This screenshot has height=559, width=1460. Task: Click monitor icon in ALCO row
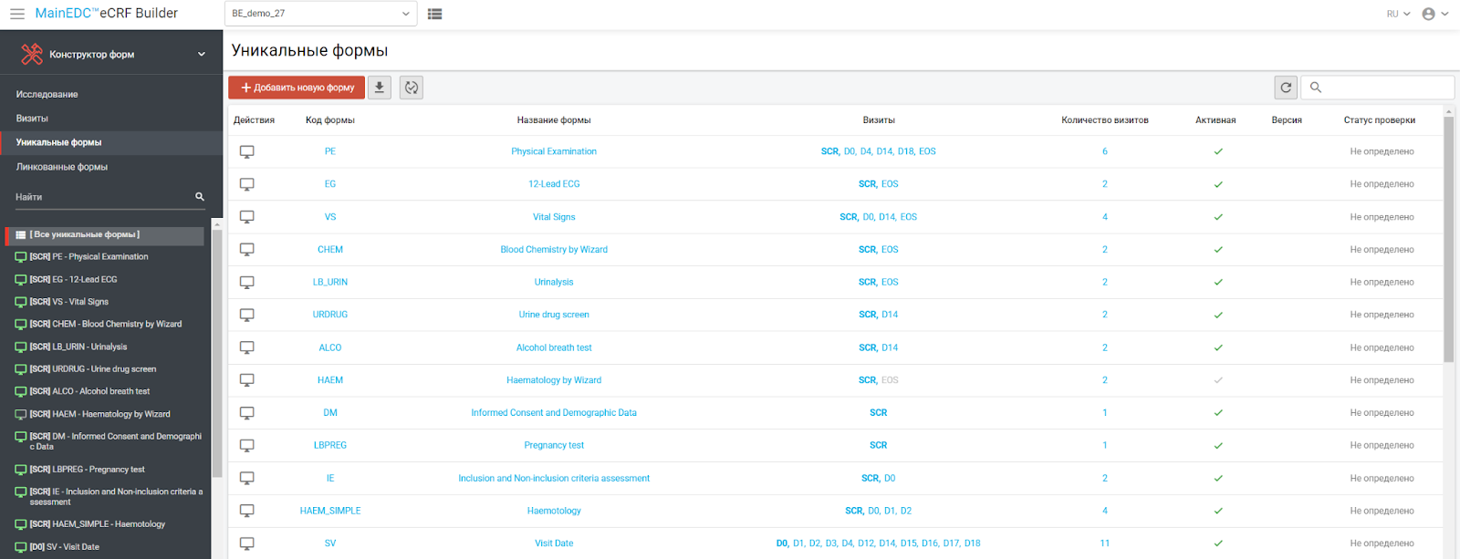247,347
